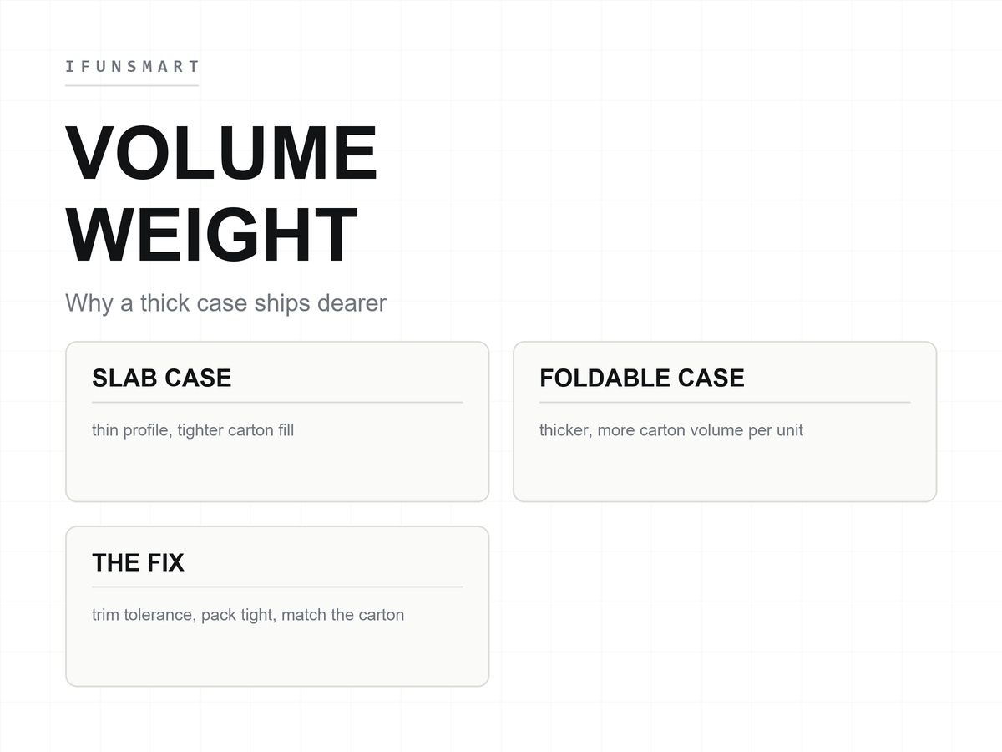Select the underline beneath IFUNSMART
Image resolution: width=1002 pixels, height=752 pixels.
(132, 85)
